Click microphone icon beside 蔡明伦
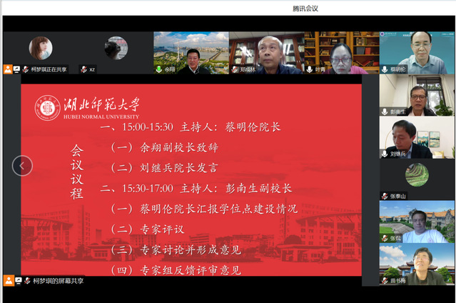456x303 pixels. (x=385, y=69)
